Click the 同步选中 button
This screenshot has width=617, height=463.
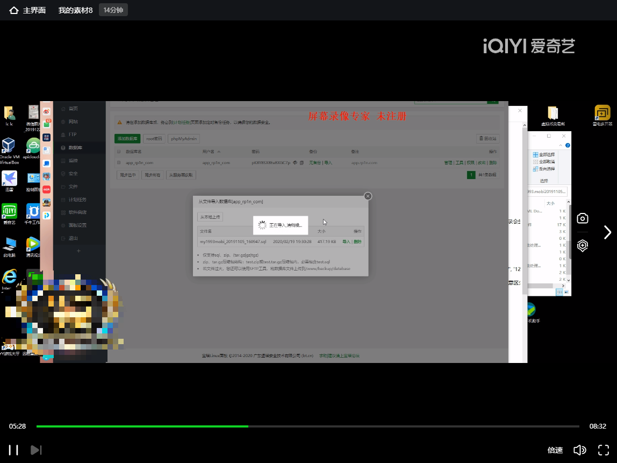pyautogui.click(x=128, y=175)
